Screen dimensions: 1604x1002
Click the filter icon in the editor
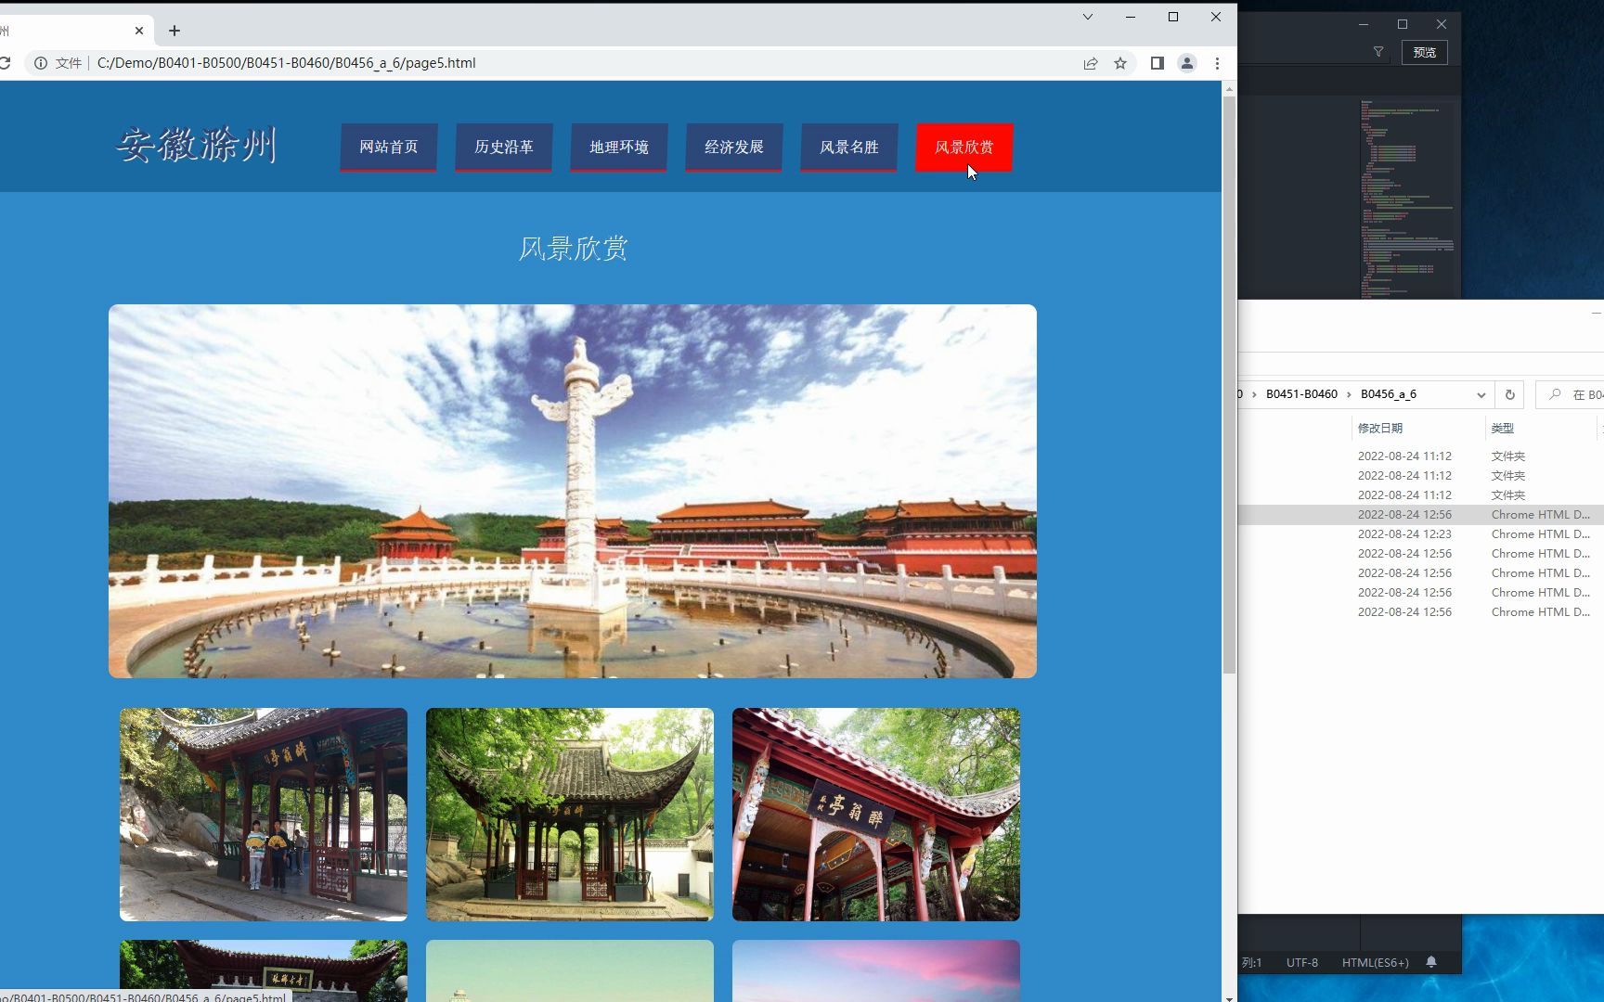pyautogui.click(x=1378, y=53)
